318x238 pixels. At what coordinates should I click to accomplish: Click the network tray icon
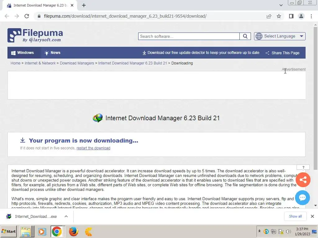coord(273,231)
